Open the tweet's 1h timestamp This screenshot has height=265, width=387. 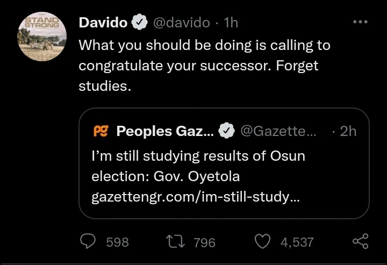pos(231,23)
